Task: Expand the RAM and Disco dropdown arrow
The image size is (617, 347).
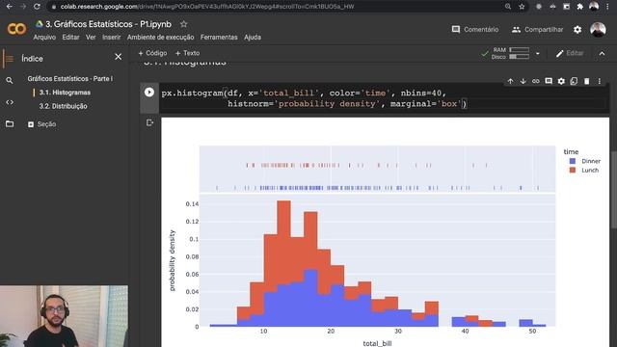Action: [x=538, y=54]
